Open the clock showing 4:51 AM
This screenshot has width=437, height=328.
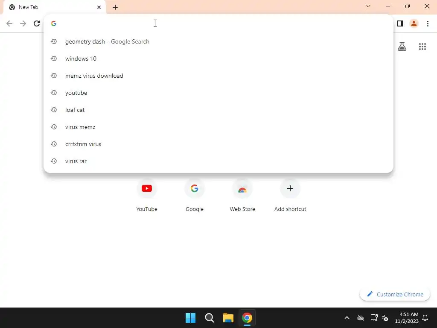point(407,318)
